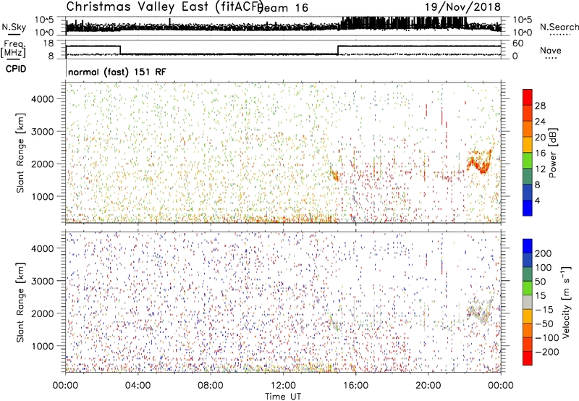Click the power panel 'Slant Range [km]' label
The image size is (579, 401).
(x=20, y=153)
